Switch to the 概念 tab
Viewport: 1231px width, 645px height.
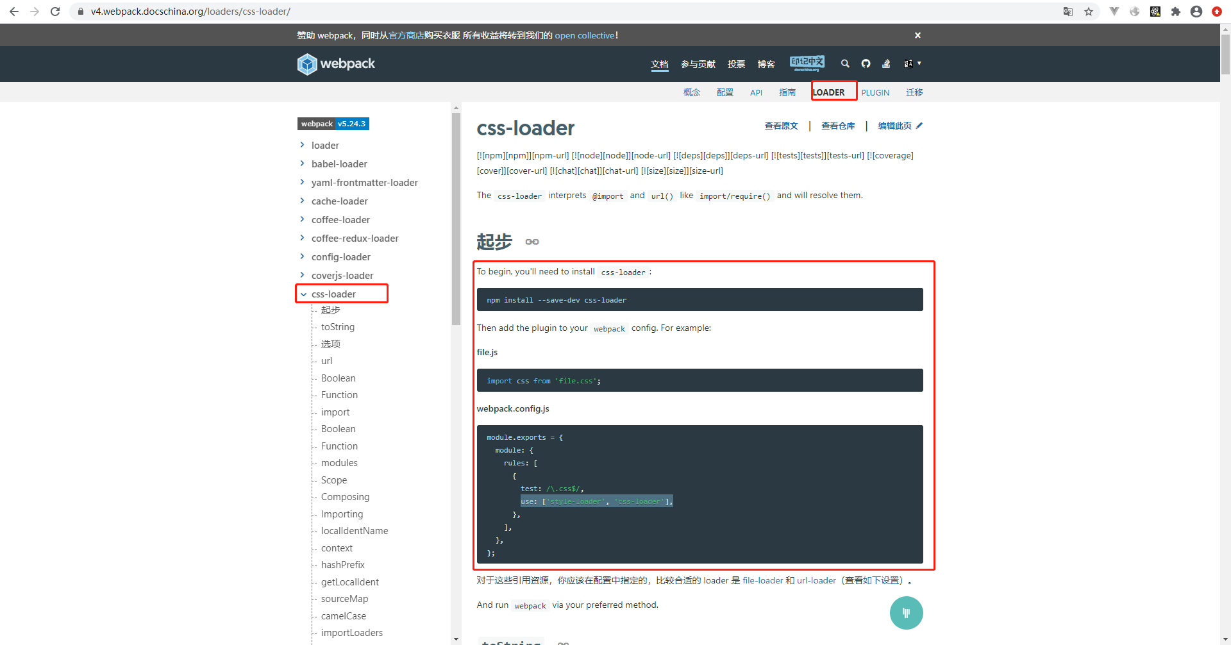692,92
